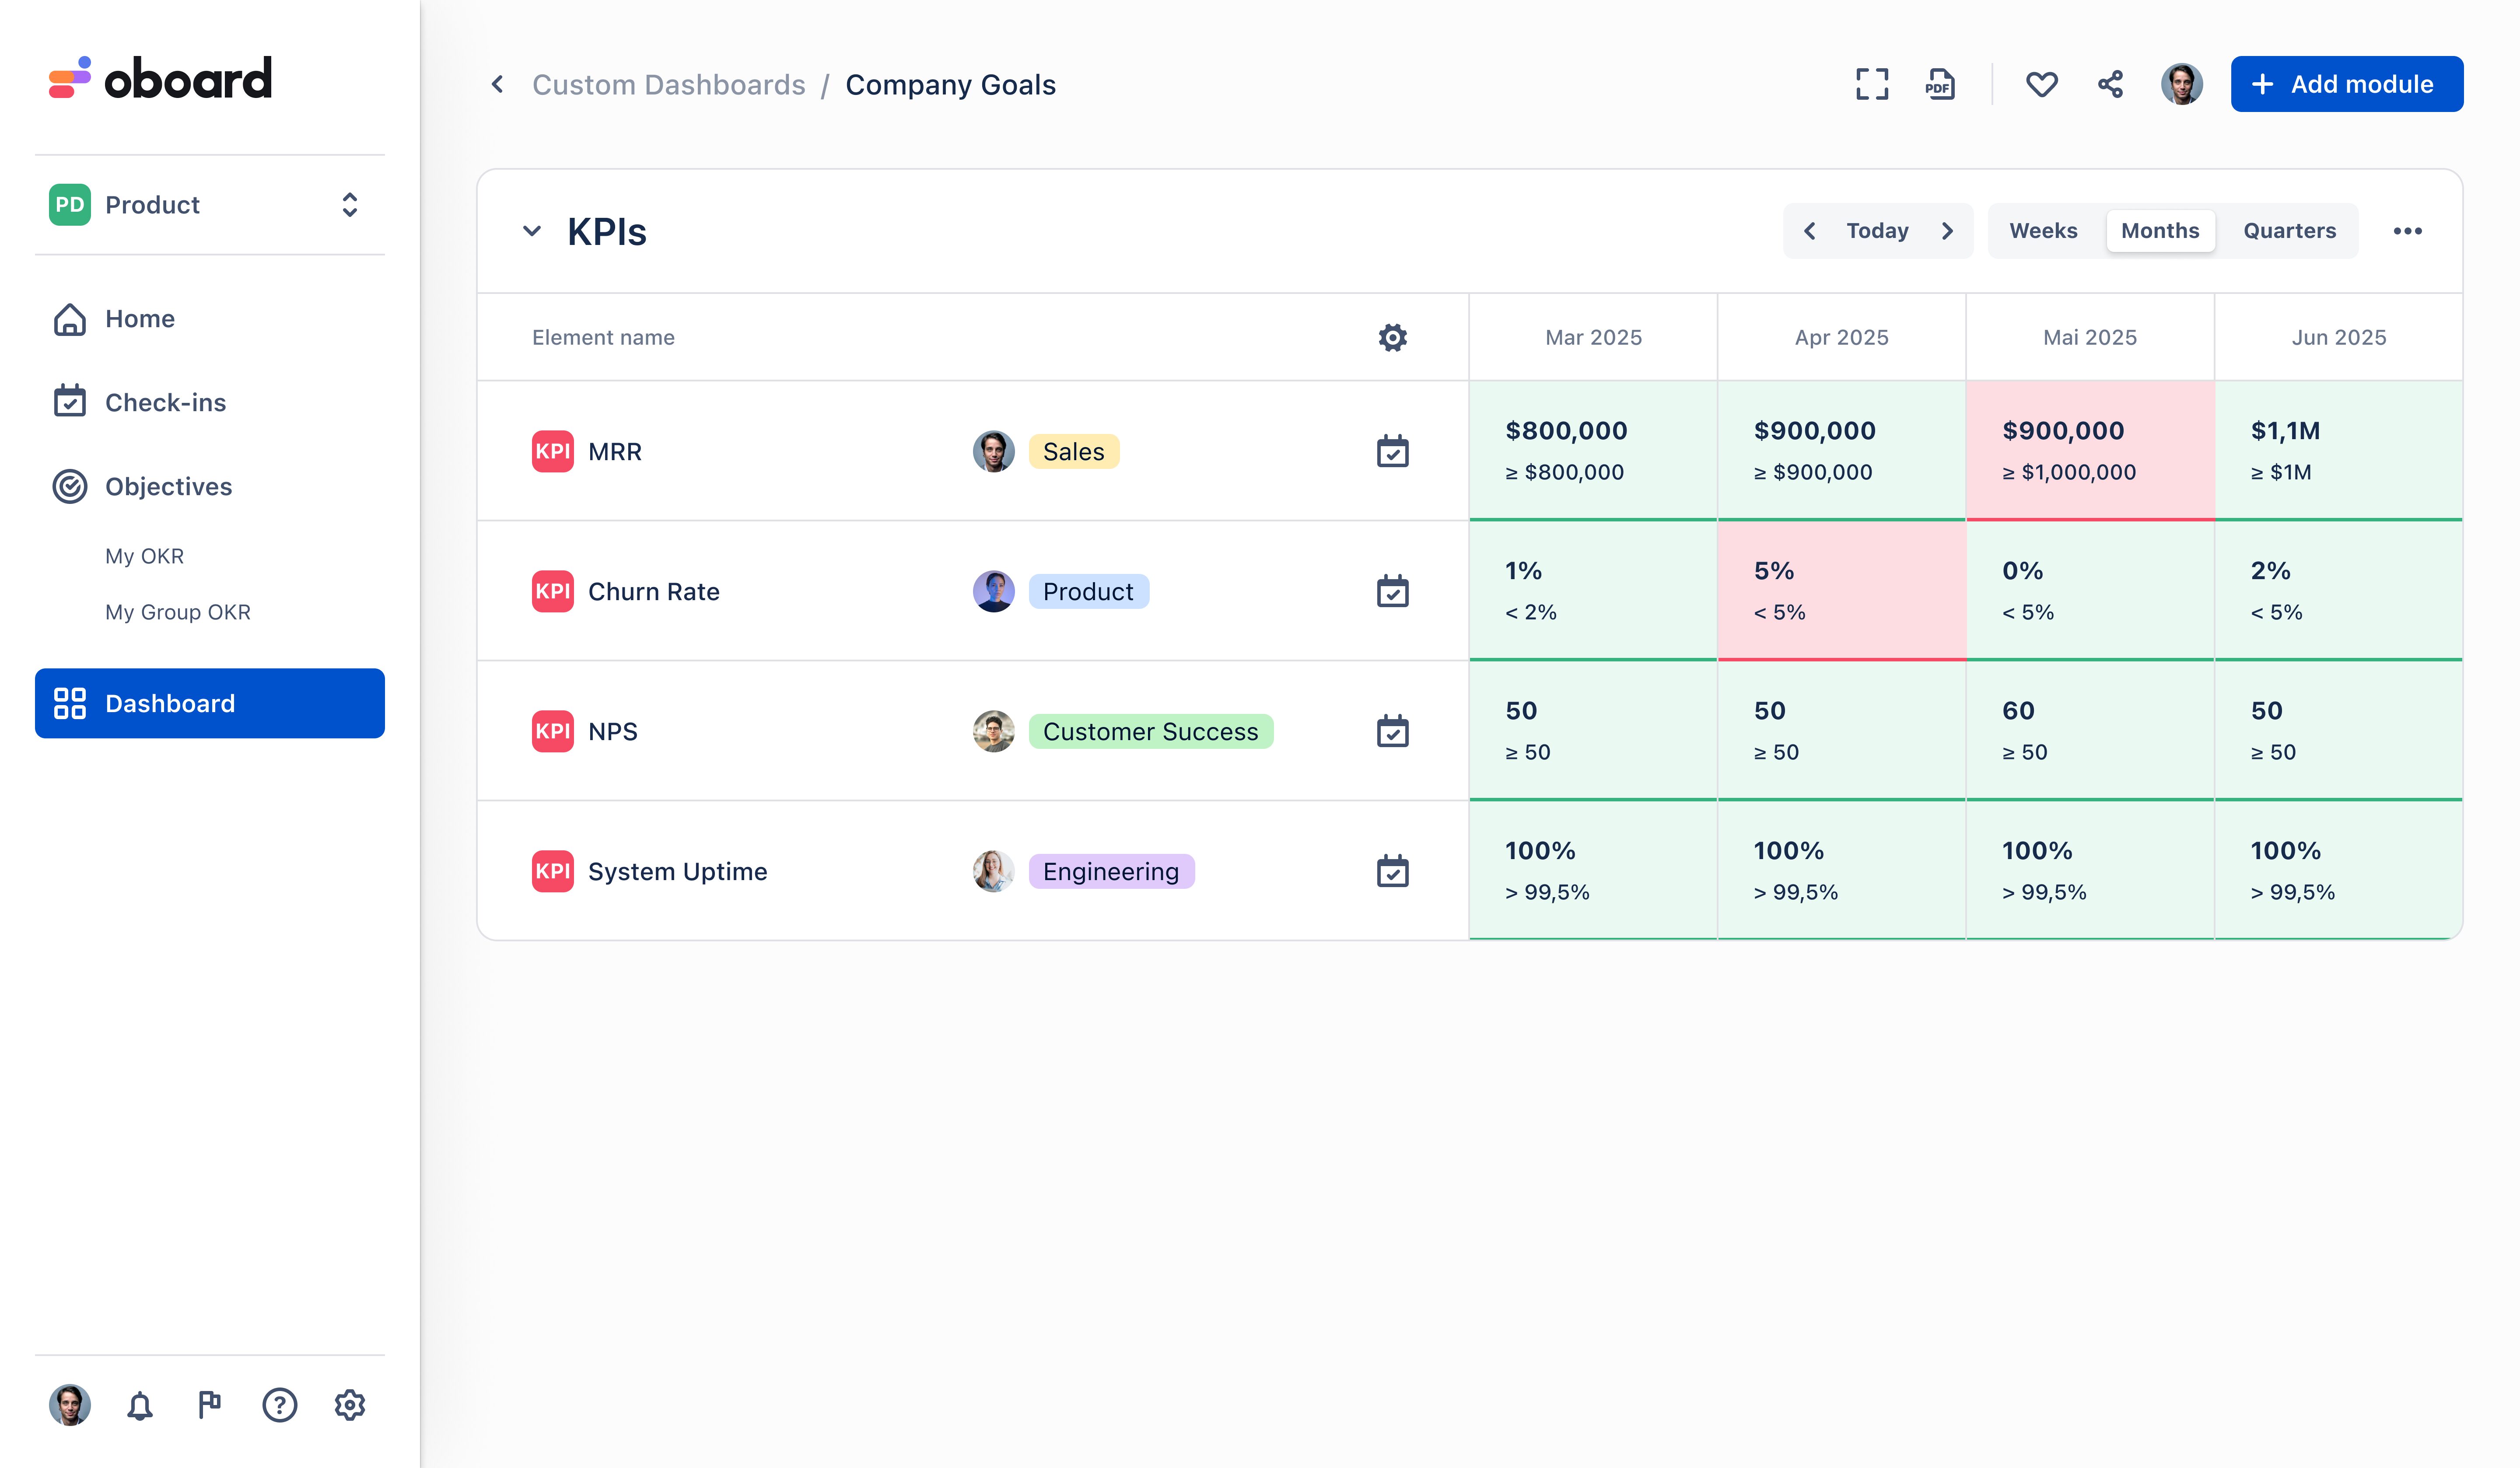The height and width of the screenshot is (1468, 2520).
Task: Click System Uptime owner avatar
Action: [x=993, y=871]
